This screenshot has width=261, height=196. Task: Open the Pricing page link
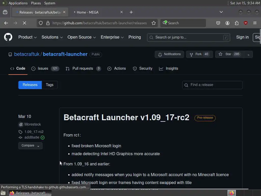tap(135, 37)
